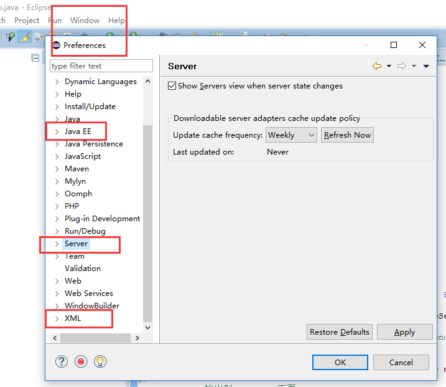Viewport: 446px width, 387px height.
Task: Select Run/Debug preferences item
Action: [85, 231]
